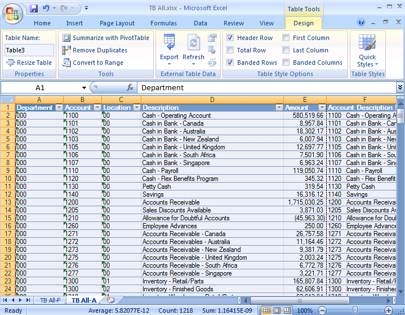Open the Name Box dropdown arrow
Screen dimensions: 405x315
[84, 87]
